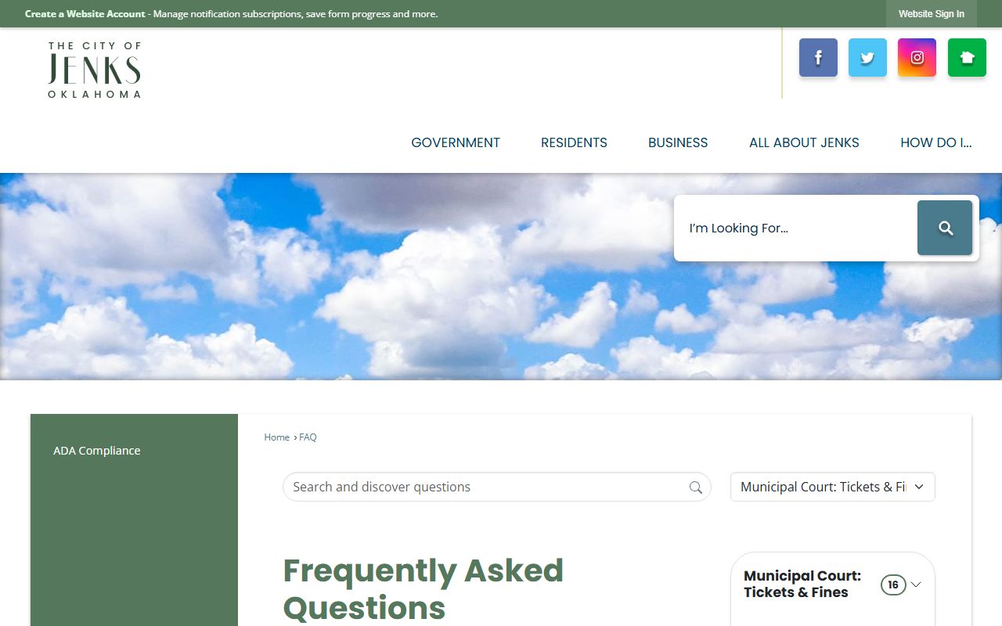1002x626 pixels.
Task: Go to ADA Compliance in sidebar
Action: tap(97, 451)
